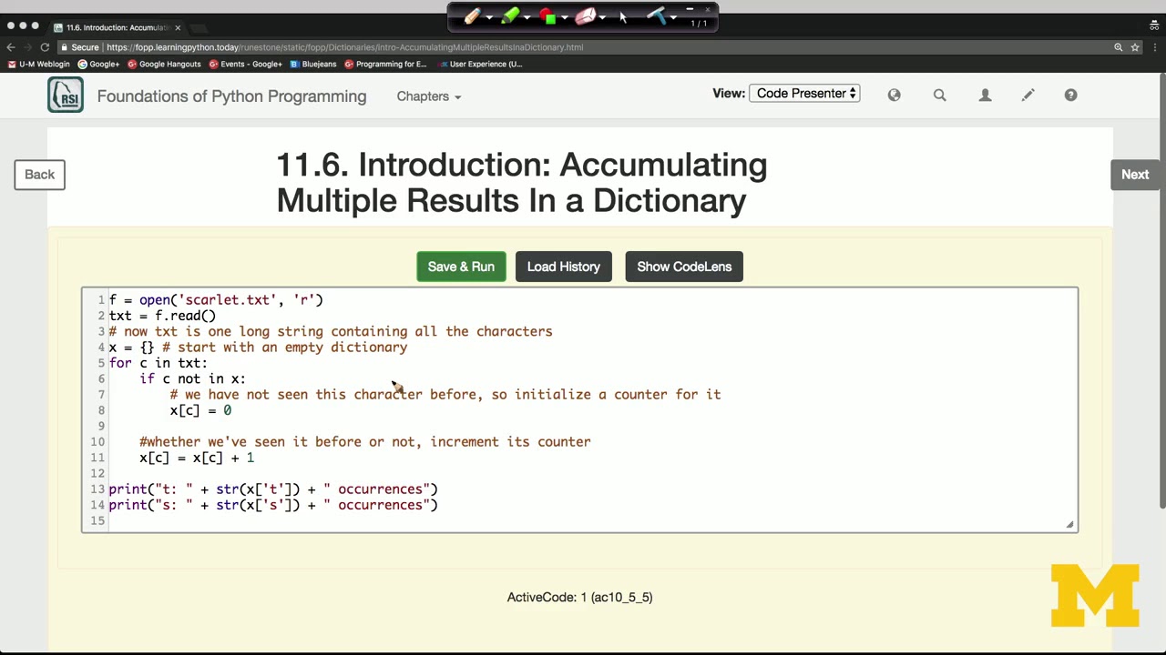Click the Load History button

[x=563, y=267]
